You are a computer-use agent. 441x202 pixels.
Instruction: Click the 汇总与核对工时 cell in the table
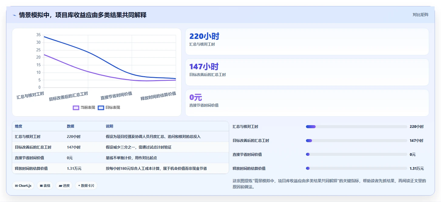[28, 137]
